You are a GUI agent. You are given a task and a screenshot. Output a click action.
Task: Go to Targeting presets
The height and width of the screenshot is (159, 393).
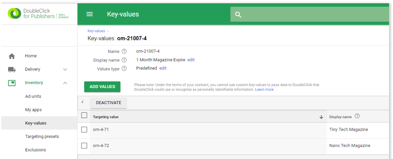tap(42, 136)
